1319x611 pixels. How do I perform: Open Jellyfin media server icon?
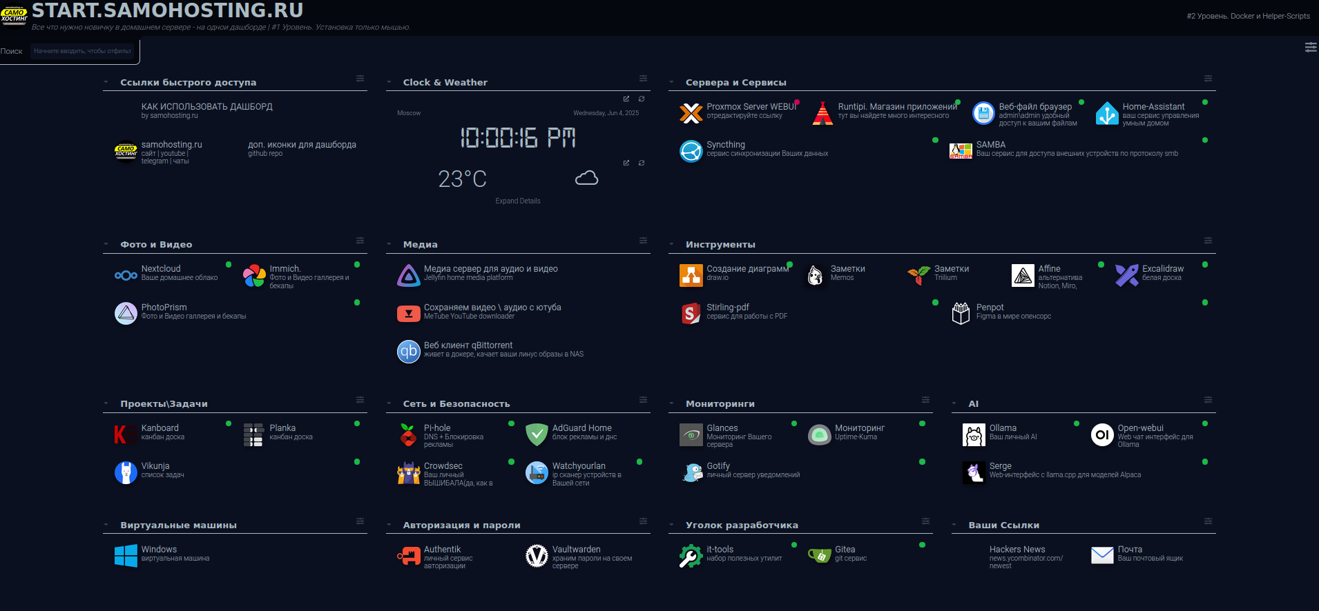tap(409, 275)
